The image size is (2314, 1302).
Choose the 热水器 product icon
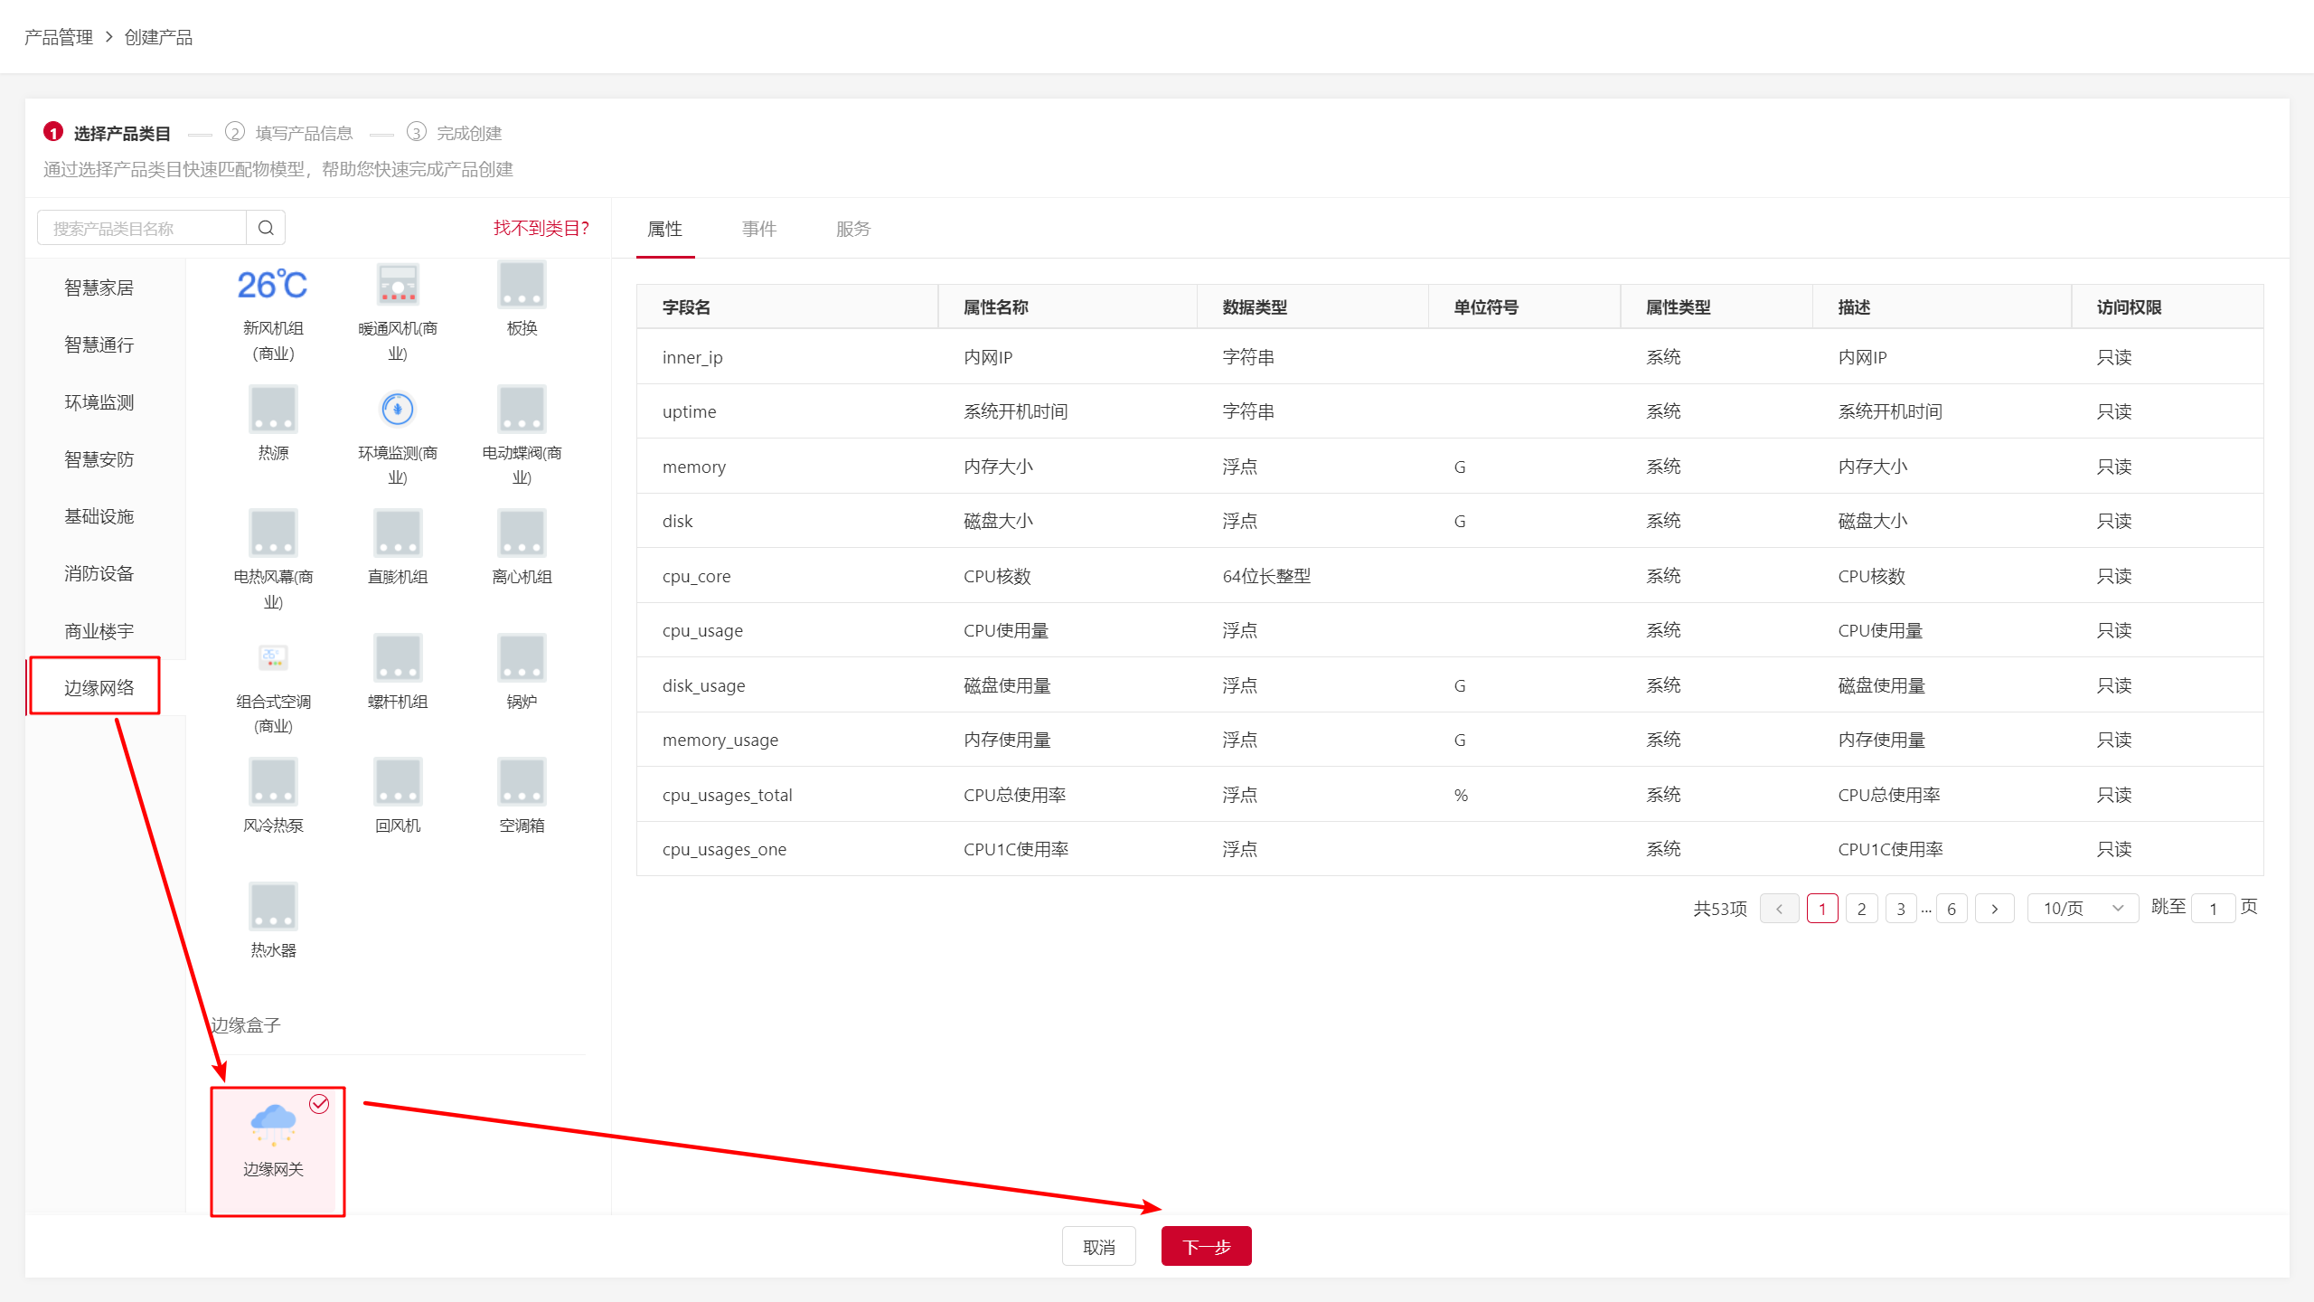[273, 906]
